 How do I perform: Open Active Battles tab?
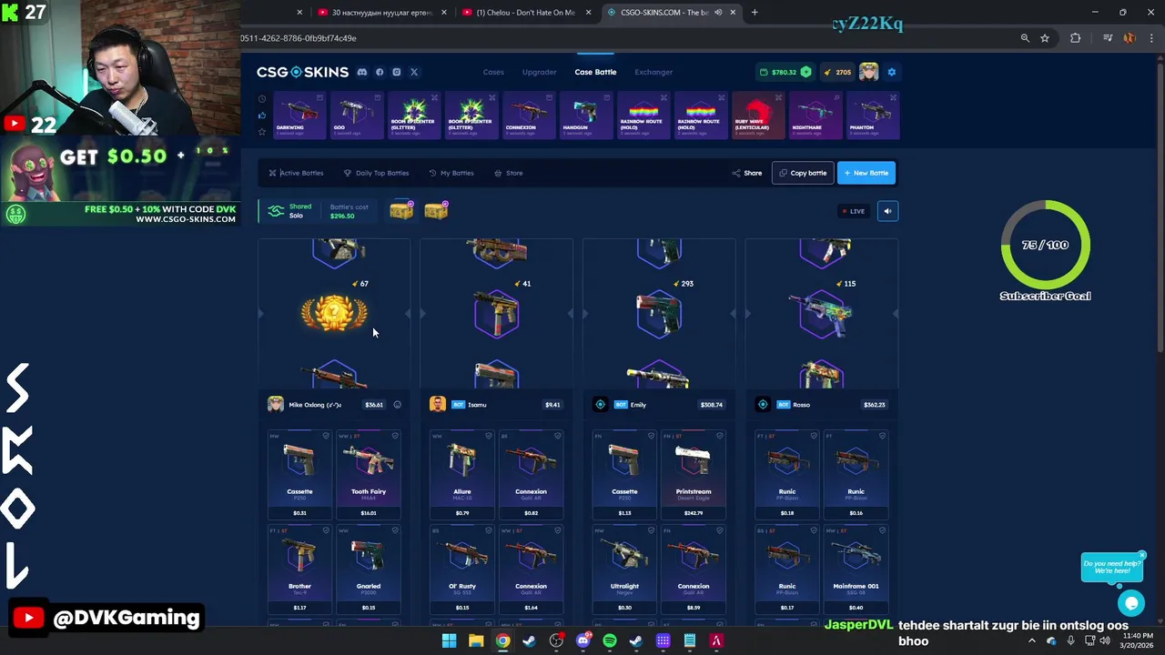click(296, 173)
